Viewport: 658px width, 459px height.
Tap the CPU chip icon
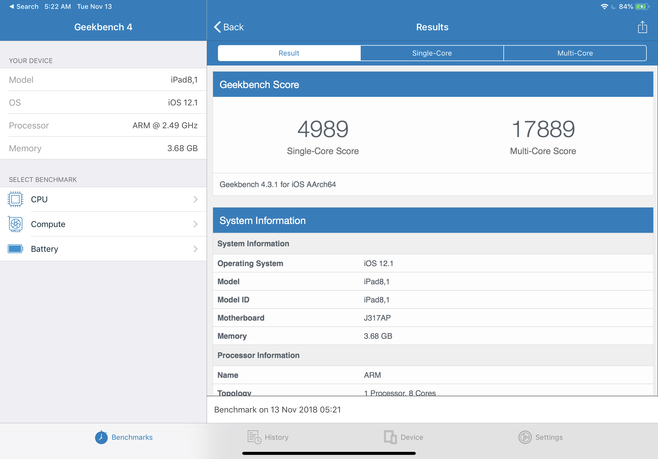coord(15,199)
